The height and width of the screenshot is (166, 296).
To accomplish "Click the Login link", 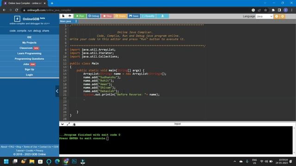I will click(29, 75).
